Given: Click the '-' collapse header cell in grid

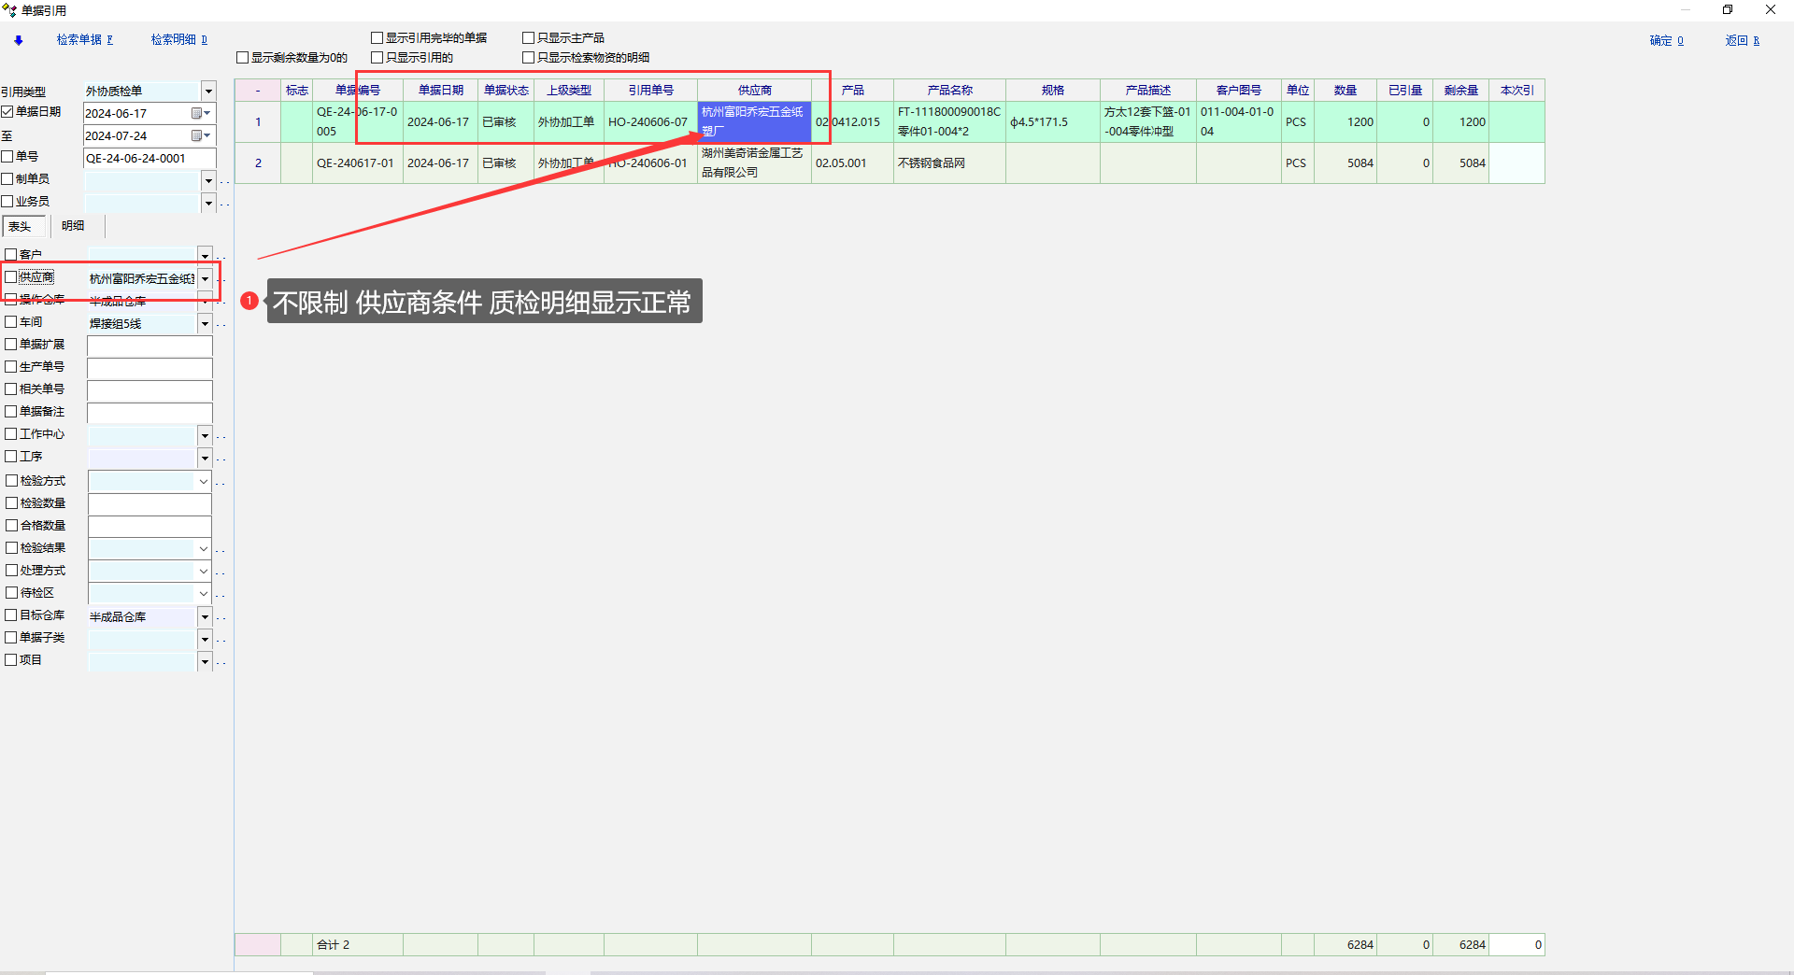Looking at the screenshot, I should tap(258, 91).
